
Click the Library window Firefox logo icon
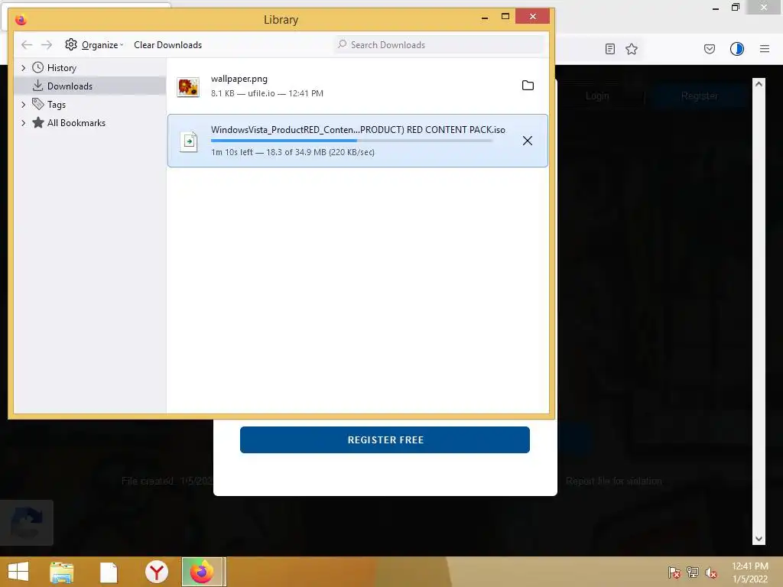click(x=21, y=19)
